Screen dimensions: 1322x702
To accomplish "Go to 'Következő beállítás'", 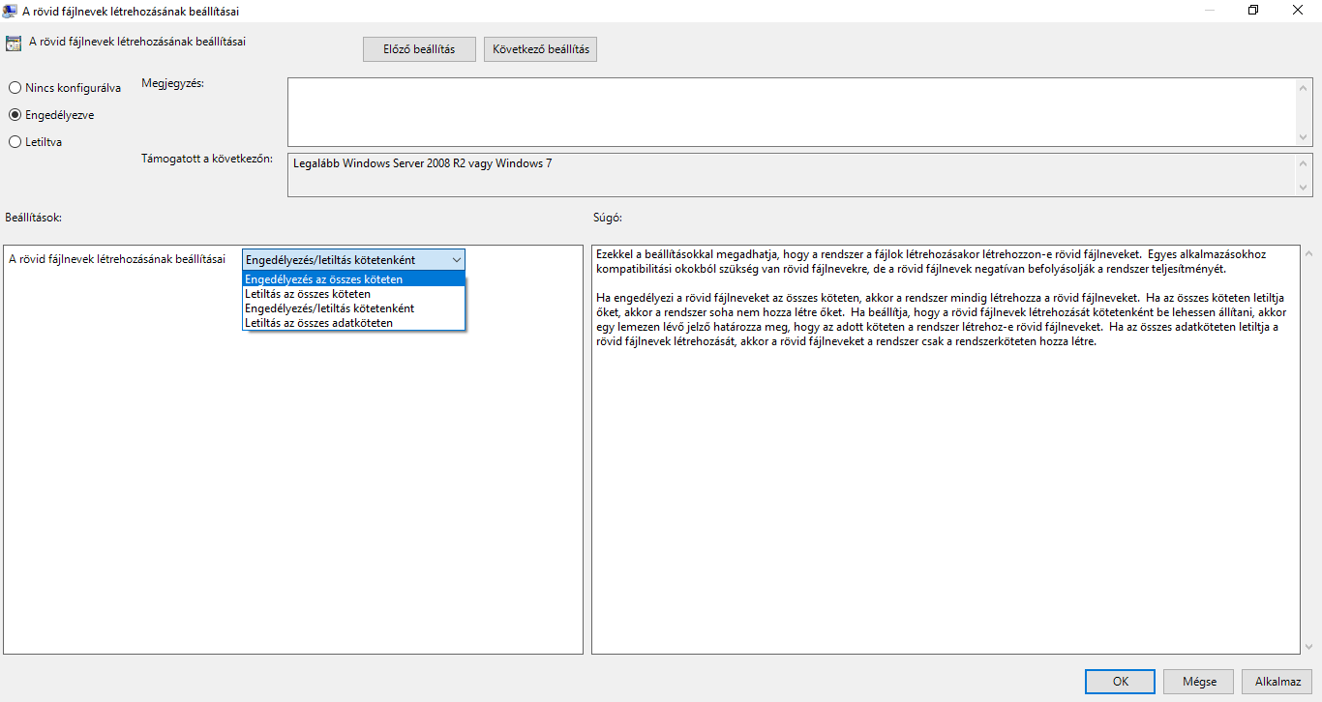I will click(x=540, y=49).
